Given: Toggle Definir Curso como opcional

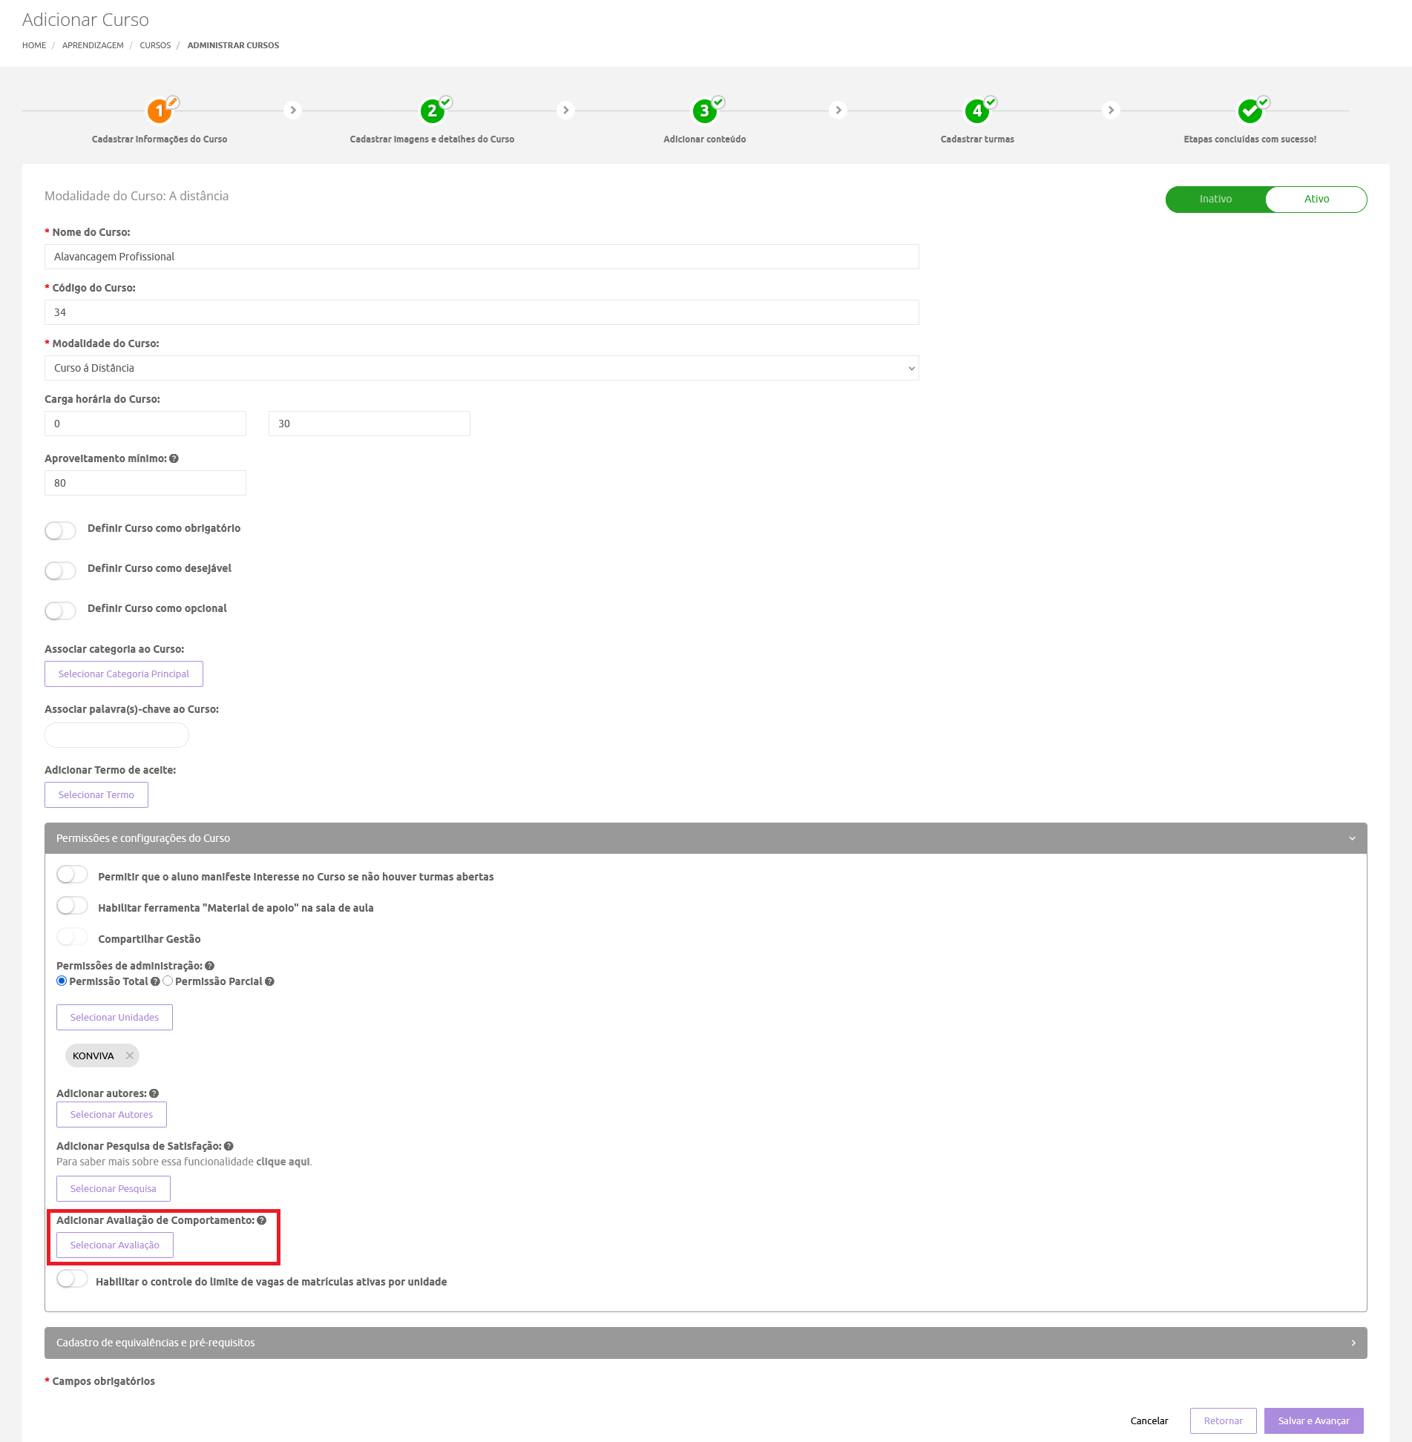Looking at the screenshot, I should (61, 610).
